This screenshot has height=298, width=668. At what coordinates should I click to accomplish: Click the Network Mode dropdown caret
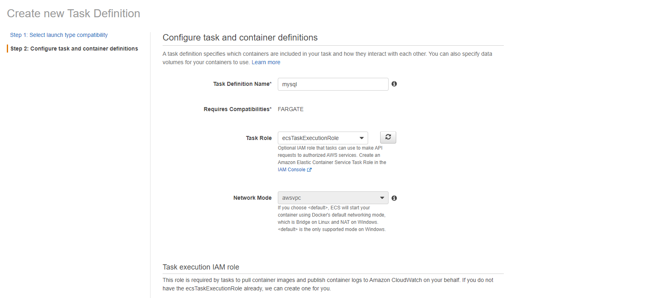382,198
